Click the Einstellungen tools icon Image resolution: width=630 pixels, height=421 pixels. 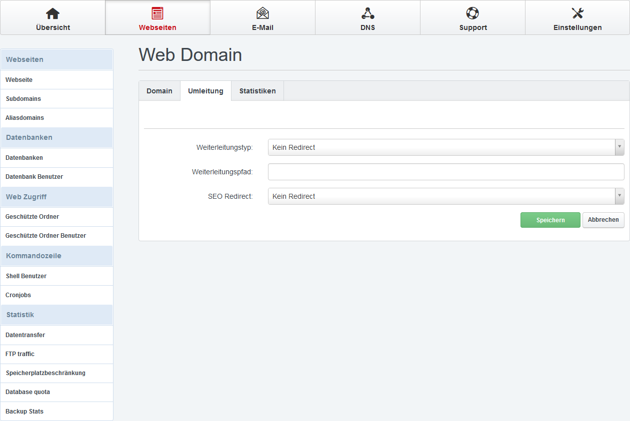[577, 13]
